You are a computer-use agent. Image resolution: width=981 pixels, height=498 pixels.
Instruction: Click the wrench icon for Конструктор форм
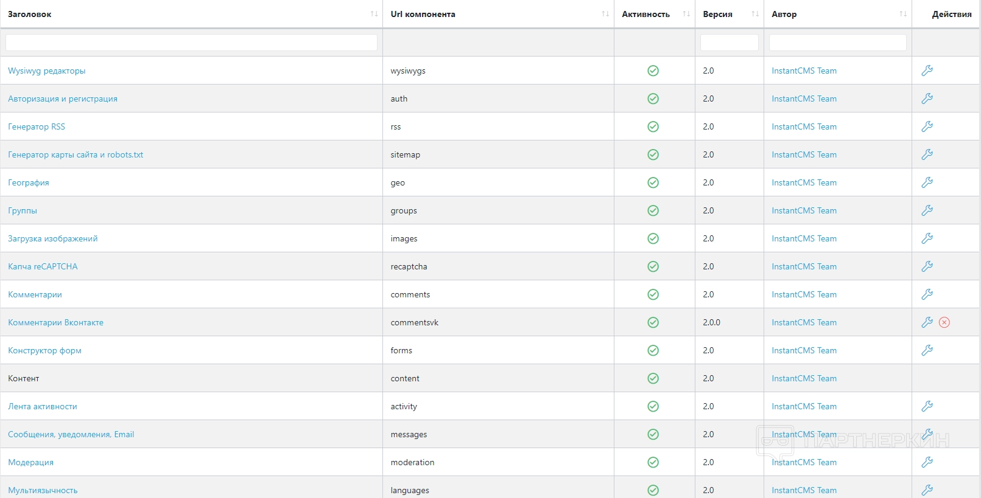(x=927, y=350)
